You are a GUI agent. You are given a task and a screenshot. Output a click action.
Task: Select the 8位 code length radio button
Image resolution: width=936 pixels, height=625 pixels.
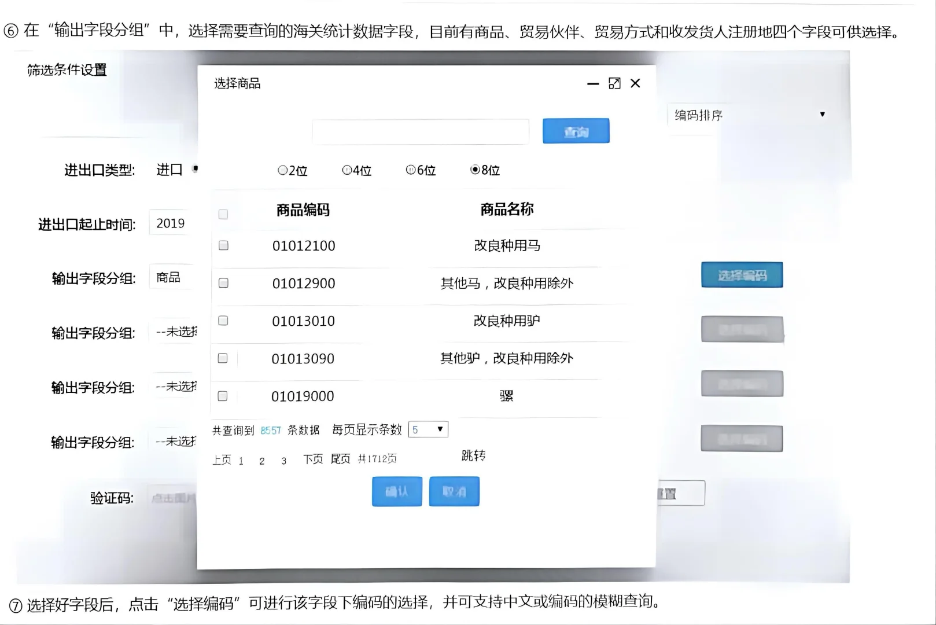point(475,170)
